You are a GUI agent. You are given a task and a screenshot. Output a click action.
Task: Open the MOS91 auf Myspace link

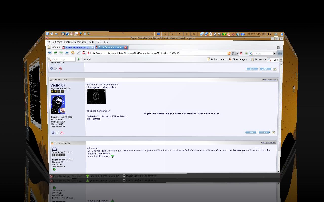pos(119,116)
